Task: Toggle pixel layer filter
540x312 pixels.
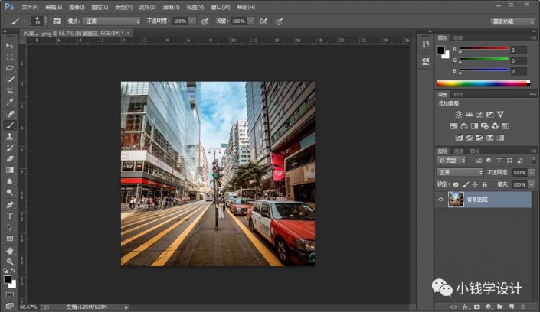Action: tap(479, 161)
